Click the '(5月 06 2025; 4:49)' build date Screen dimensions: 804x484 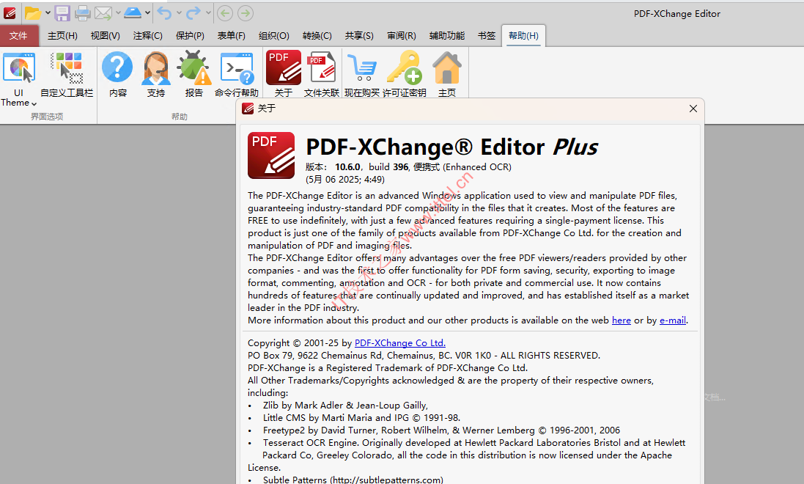pos(345,180)
